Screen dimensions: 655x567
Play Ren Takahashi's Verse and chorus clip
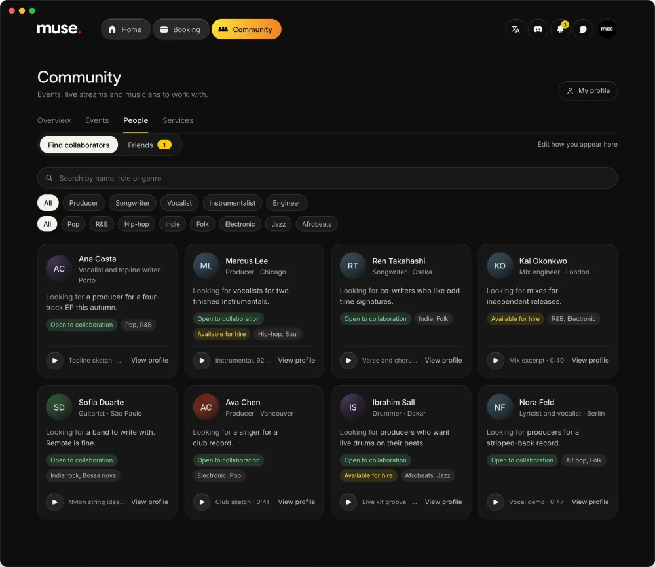(x=348, y=360)
